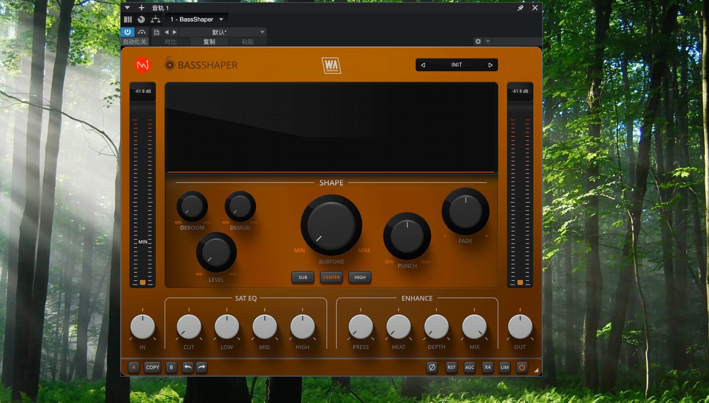Open the gear settings icon
709x403 pixels.
coord(478,41)
